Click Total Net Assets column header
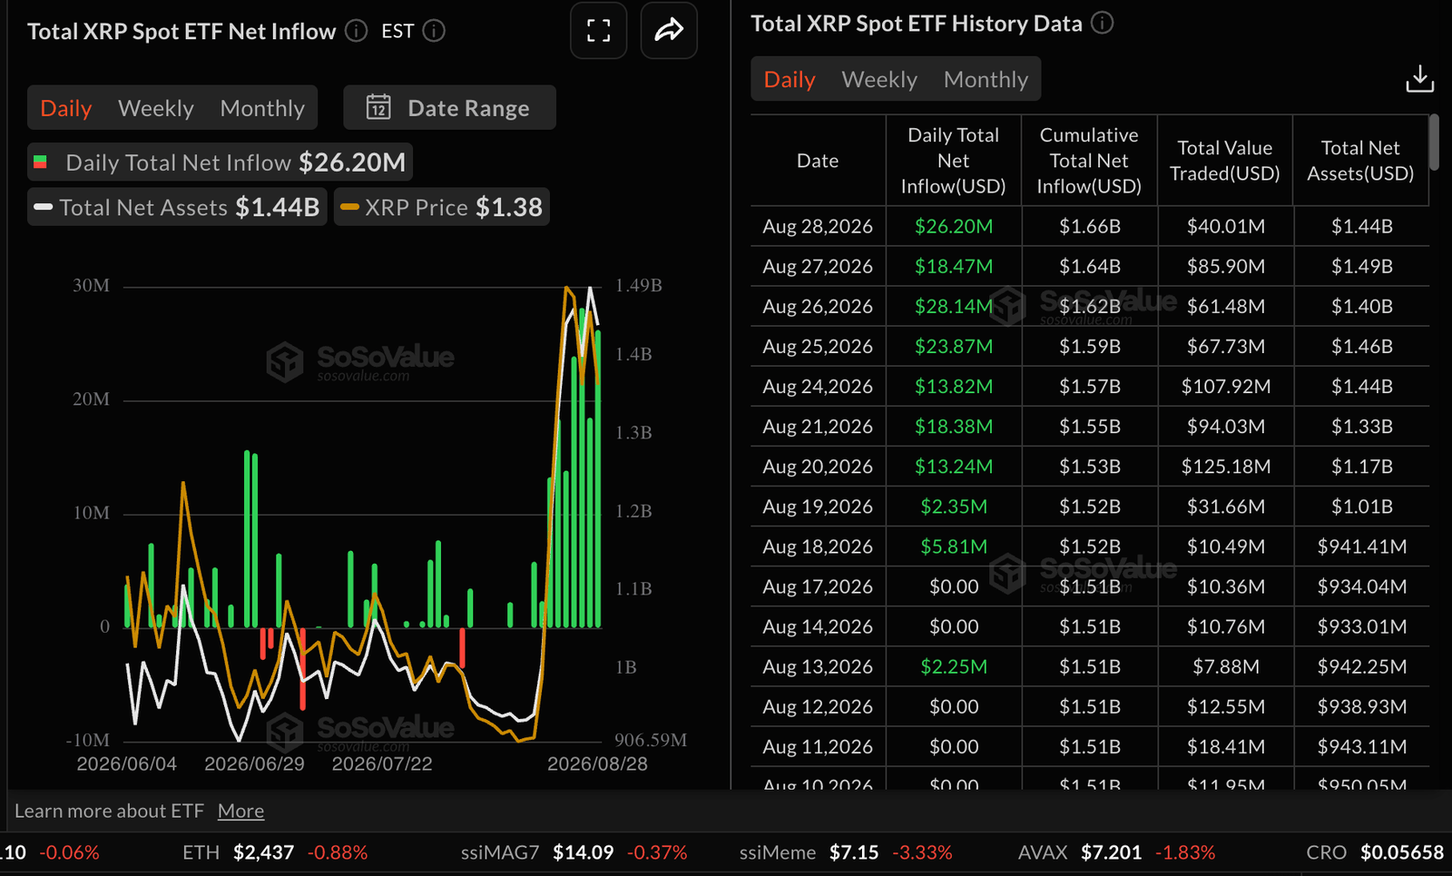Image resolution: width=1452 pixels, height=876 pixels. pyautogui.click(x=1360, y=161)
